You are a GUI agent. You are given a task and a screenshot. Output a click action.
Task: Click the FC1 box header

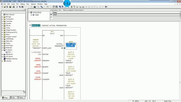[52, 33]
